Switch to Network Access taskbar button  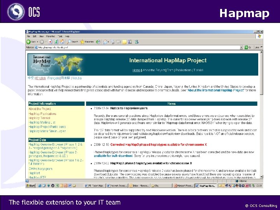[x=117, y=186]
